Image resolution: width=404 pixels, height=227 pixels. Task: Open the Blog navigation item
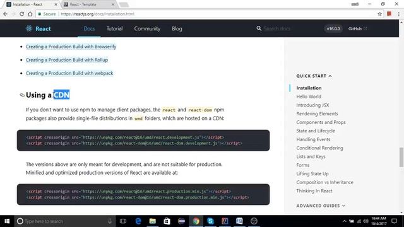point(177,28)
